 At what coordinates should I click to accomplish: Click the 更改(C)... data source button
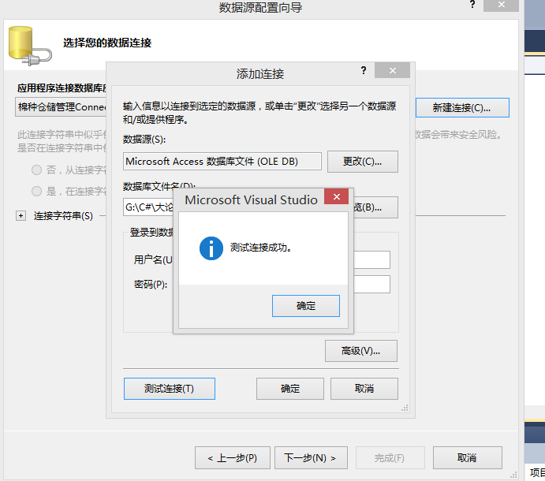click(x=363, y=162)
